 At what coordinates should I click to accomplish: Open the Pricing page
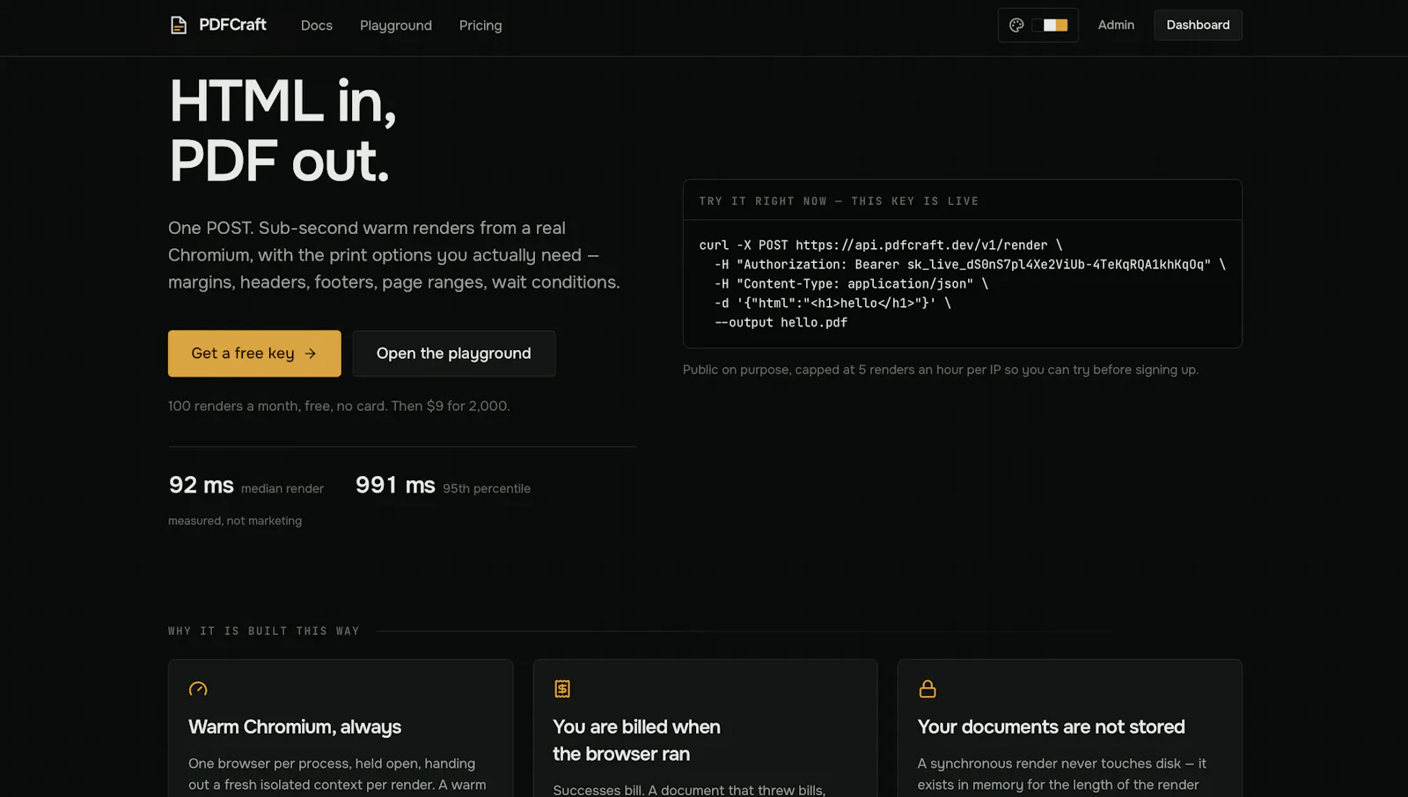[x=480, y=26]
